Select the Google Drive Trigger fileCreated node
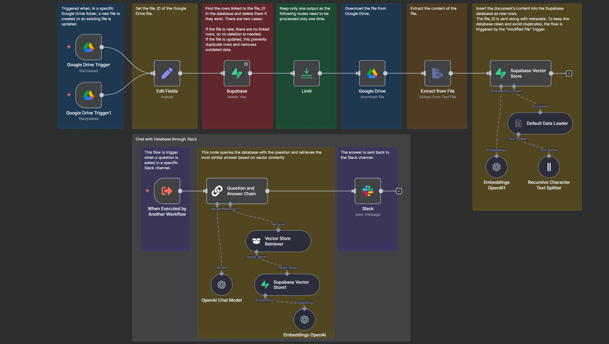This screenshot has height=344, width=609. [89, 47]
